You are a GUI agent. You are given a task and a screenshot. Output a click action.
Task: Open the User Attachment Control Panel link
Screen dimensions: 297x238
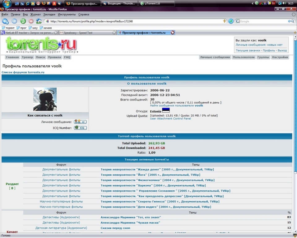tap(170, 118)
